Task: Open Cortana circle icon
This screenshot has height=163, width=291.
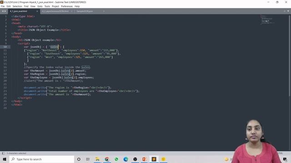Action: (x=79, y=159)
